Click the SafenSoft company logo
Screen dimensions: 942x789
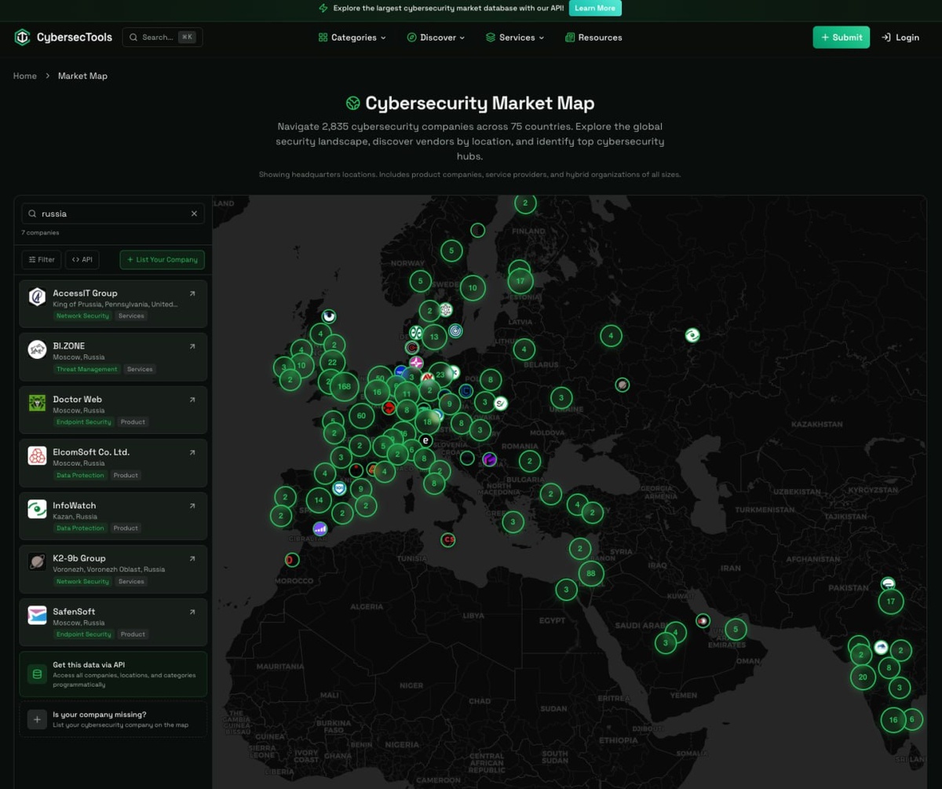click(37, 615)
